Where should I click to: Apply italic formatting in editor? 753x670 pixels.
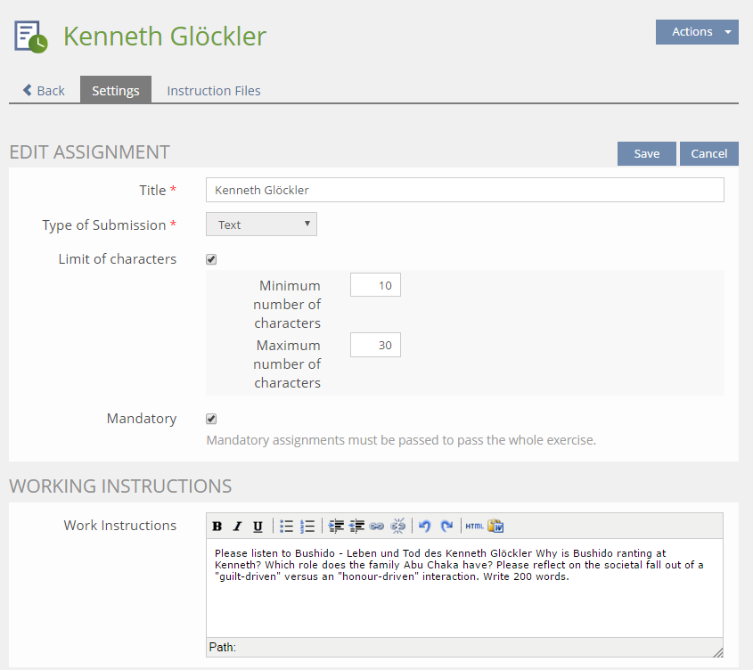tap(237, 526)
